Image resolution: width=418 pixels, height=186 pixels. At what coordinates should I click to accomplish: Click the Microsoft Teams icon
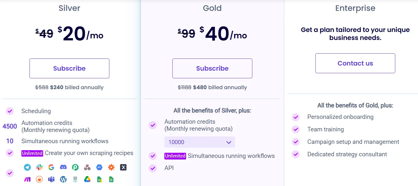[51, 179]
